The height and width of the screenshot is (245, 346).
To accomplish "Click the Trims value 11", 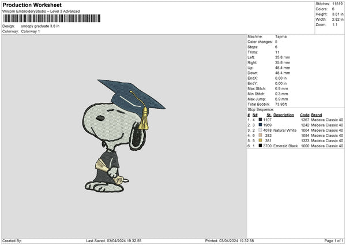I will (277, 52).
